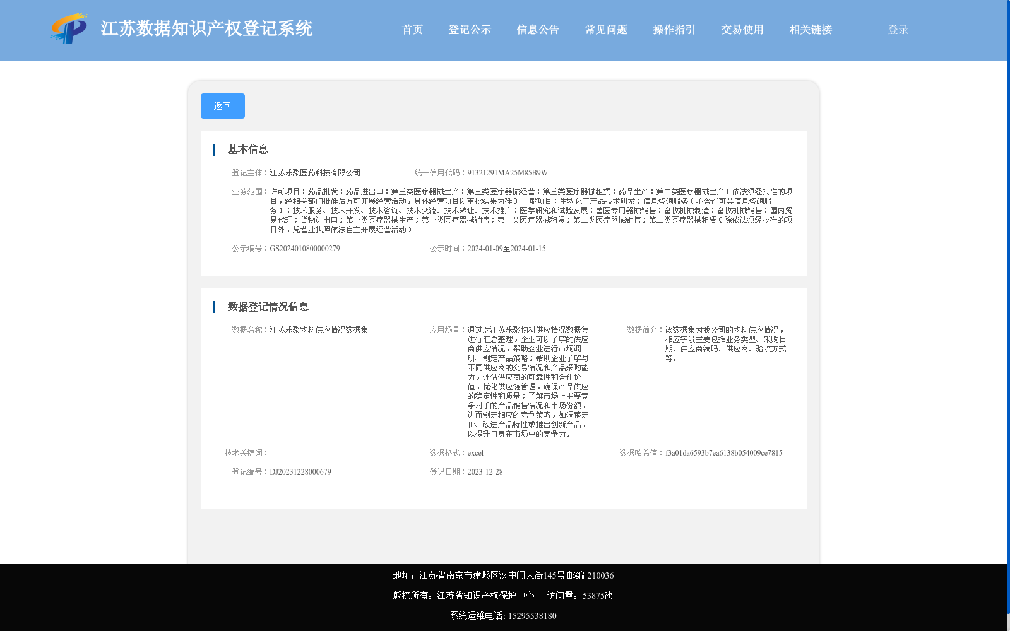Select 登记日期 2023-12-28
The image size is (1010, 631).
(x=485, y=472)
